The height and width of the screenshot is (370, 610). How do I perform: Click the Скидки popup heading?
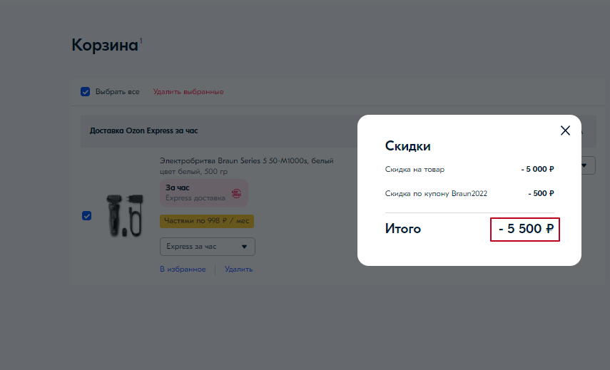[408, 146]
